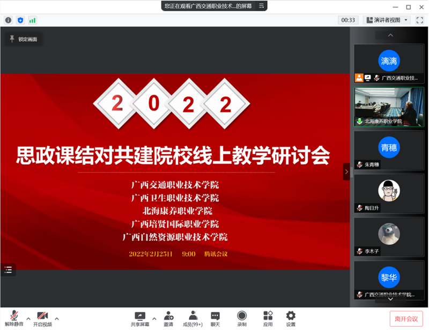Click 广西培贤国际职业学院 text on slide
Image resolution: width=429 pixels, height=330 pixels.
coord(175,224)
